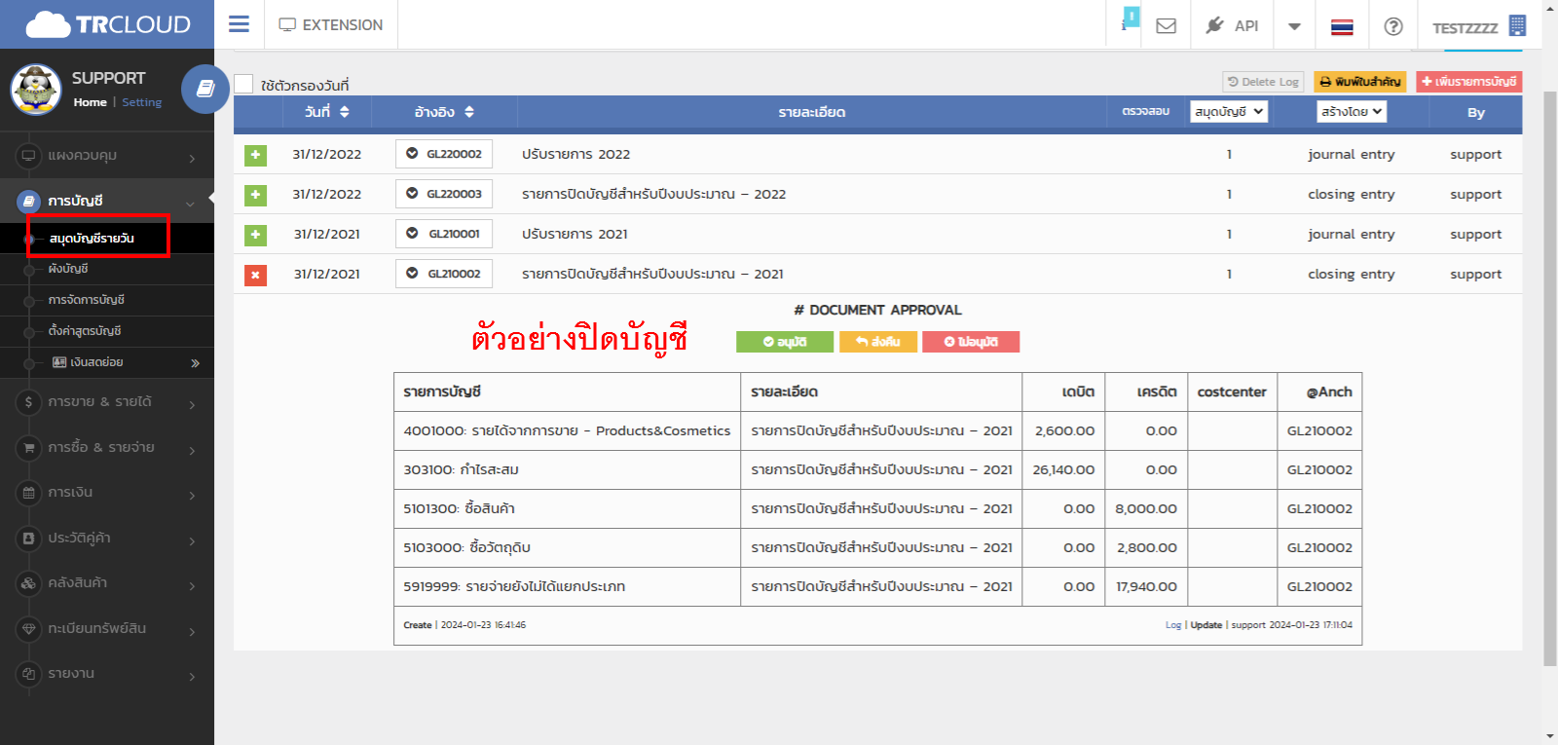Screen dimensions: 1558x745
Task: Open the ทะเบียนทรัพย์สิน sidebar menu
Action: tap(107, 629)
